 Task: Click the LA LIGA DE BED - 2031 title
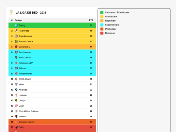tap(31, 13)
